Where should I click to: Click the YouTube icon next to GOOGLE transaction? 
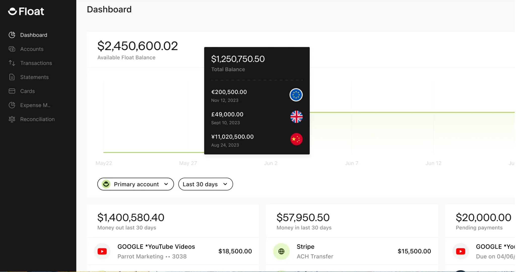pos(102,251)
